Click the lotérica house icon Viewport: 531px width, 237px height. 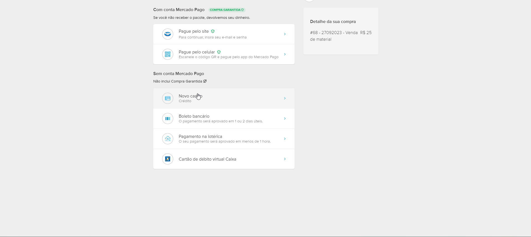point(168,139)
